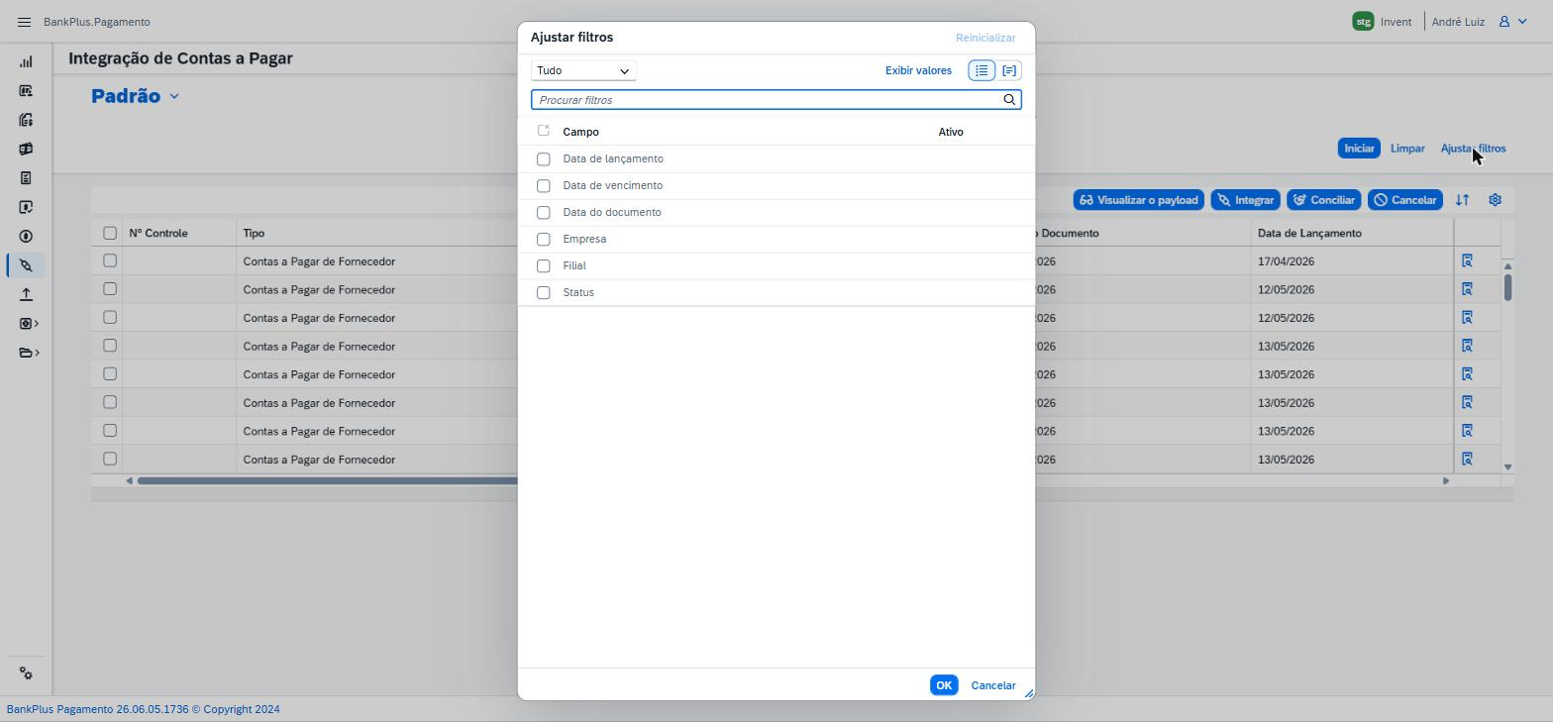The height and width of the screenshot is (722, 1553).
Task: Click the Integrar button
Action: (1246, 200)
